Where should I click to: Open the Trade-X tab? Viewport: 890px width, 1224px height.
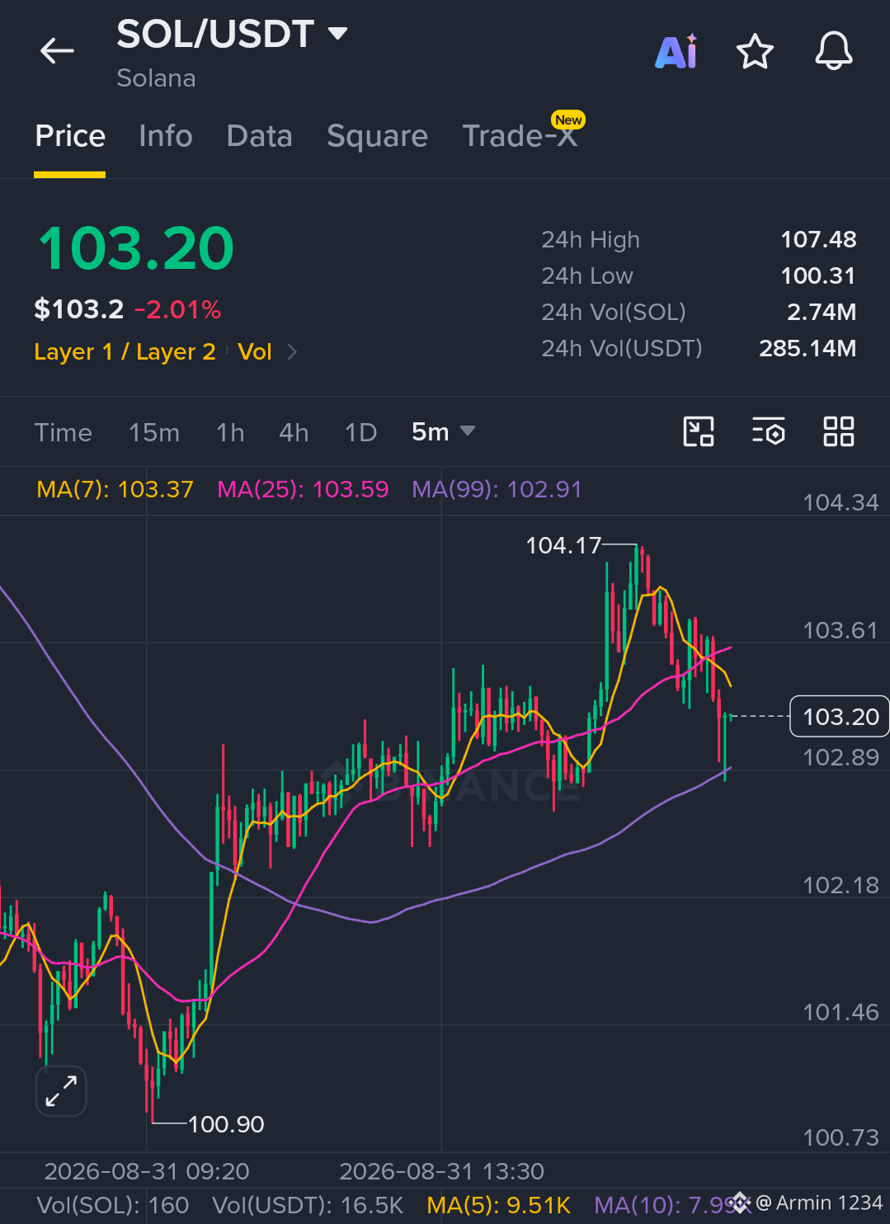(520, 136)
